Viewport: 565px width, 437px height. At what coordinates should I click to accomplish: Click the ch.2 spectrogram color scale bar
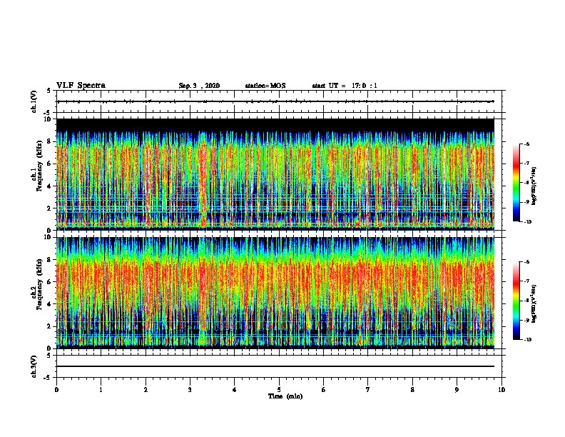pyautogui.click(x=516, y=301)
